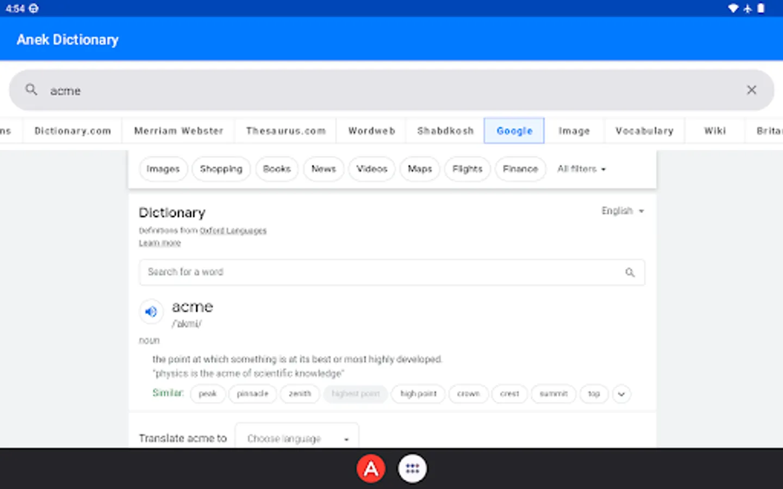This screenshot has height=489, width=783.
Task: Select the Maps filter chip
Action: tap(420, 169)
